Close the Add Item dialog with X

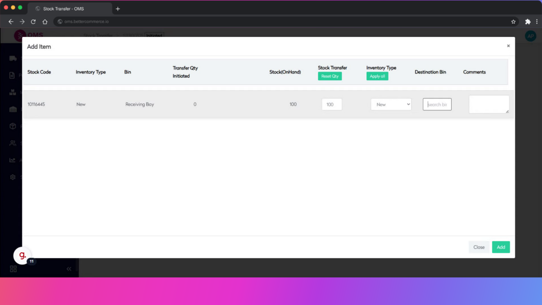pos(508,46)
